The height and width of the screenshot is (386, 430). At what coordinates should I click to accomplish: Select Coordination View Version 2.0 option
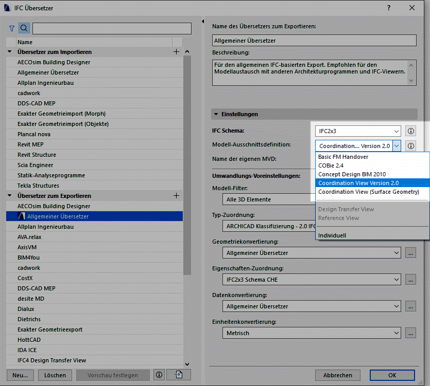tap(372, 183)
